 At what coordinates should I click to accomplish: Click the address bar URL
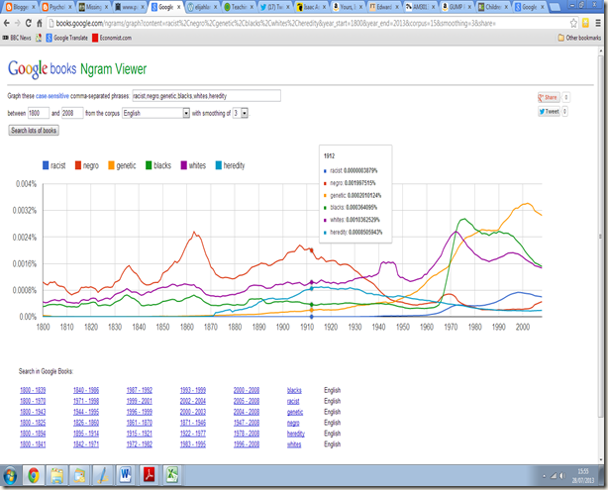[275, 23]
